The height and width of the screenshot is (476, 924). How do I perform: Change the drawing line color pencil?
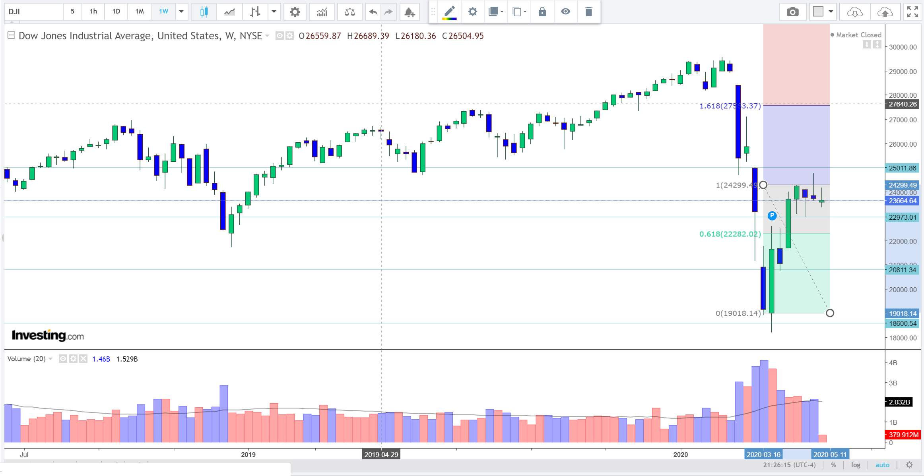(449, 12)
